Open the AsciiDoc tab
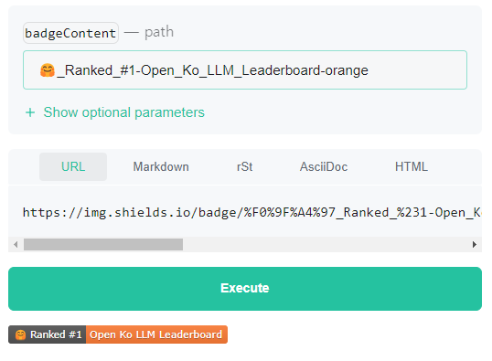This screenshot has width=492, height=361. tap(324, 166)
